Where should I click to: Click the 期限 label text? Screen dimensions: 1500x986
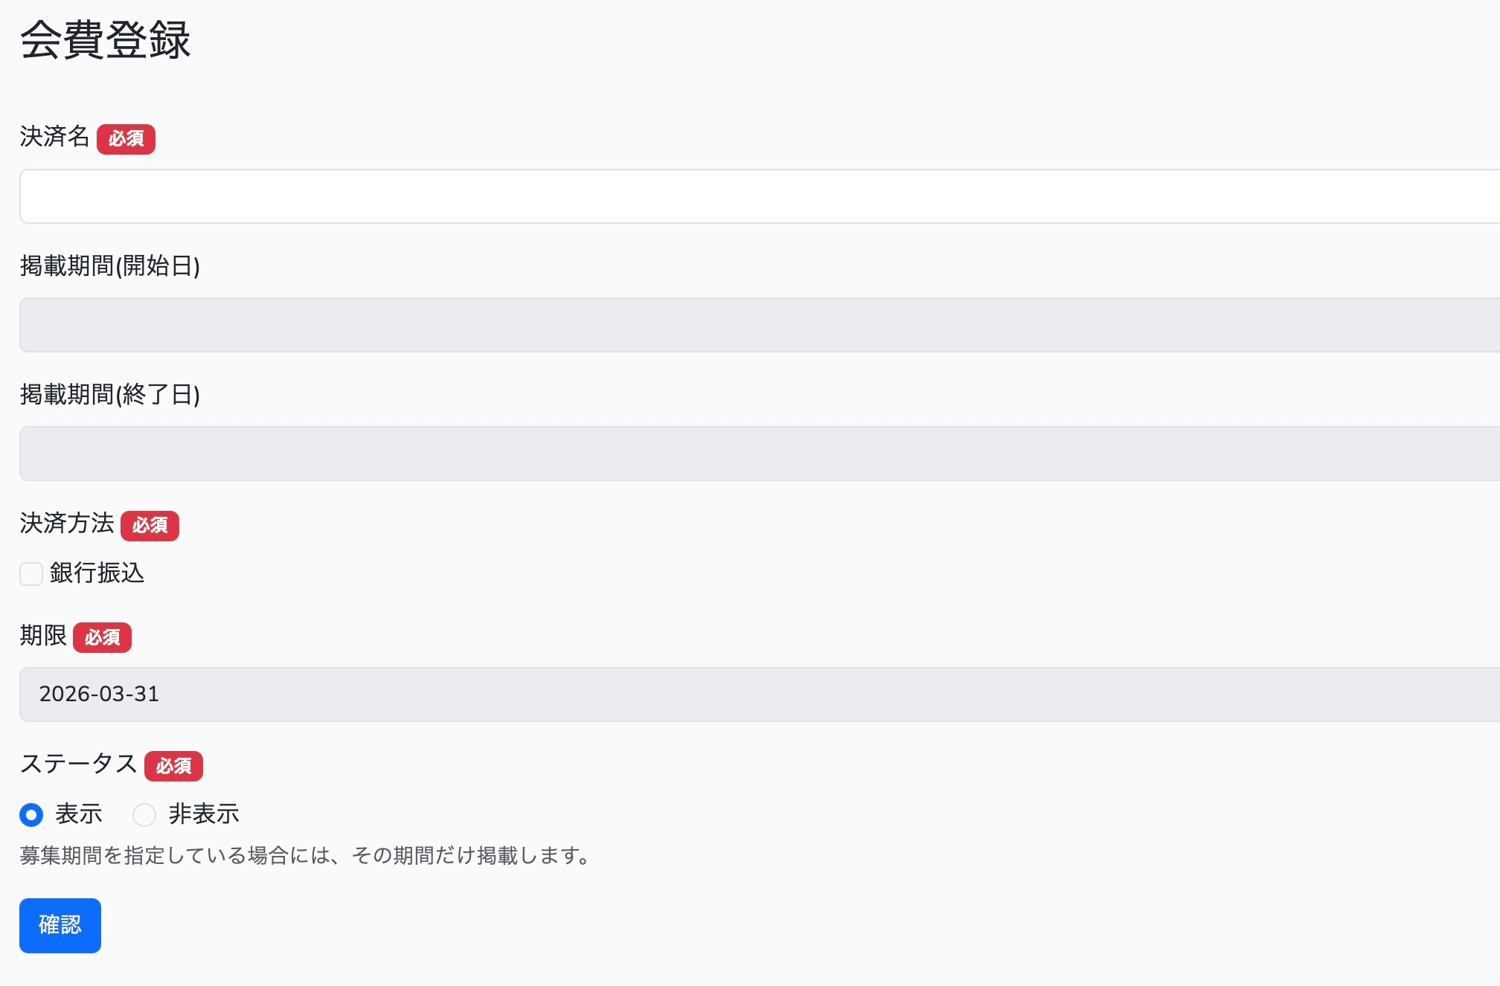coord(43,636)
